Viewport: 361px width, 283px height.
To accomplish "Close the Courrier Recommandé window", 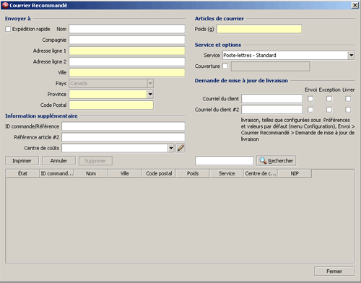I will 355,5.
